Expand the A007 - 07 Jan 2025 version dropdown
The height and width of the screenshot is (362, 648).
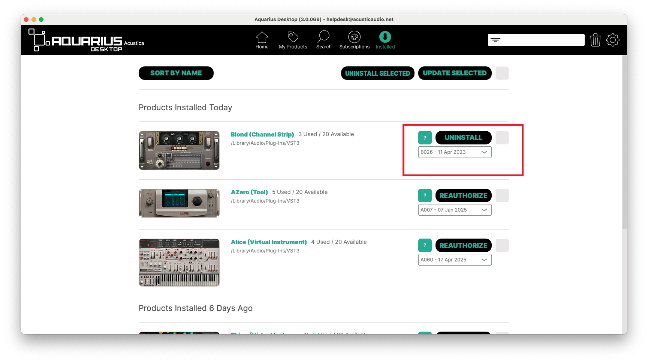(x=455, y=210)
